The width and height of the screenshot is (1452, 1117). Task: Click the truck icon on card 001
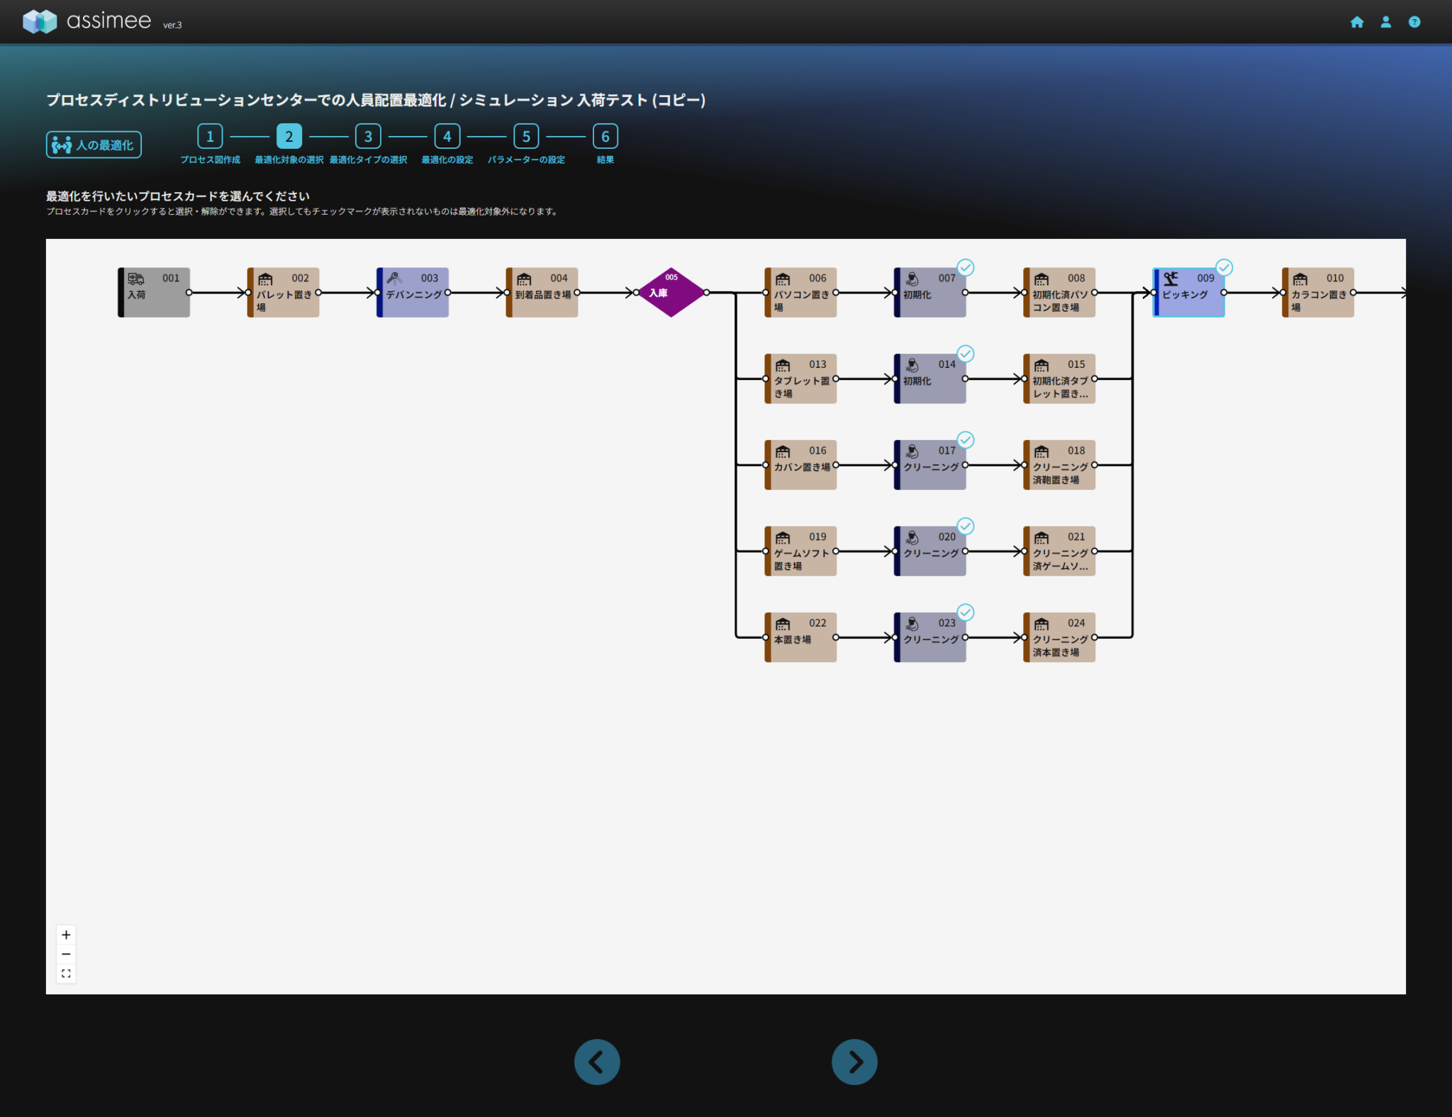(135, 279)
